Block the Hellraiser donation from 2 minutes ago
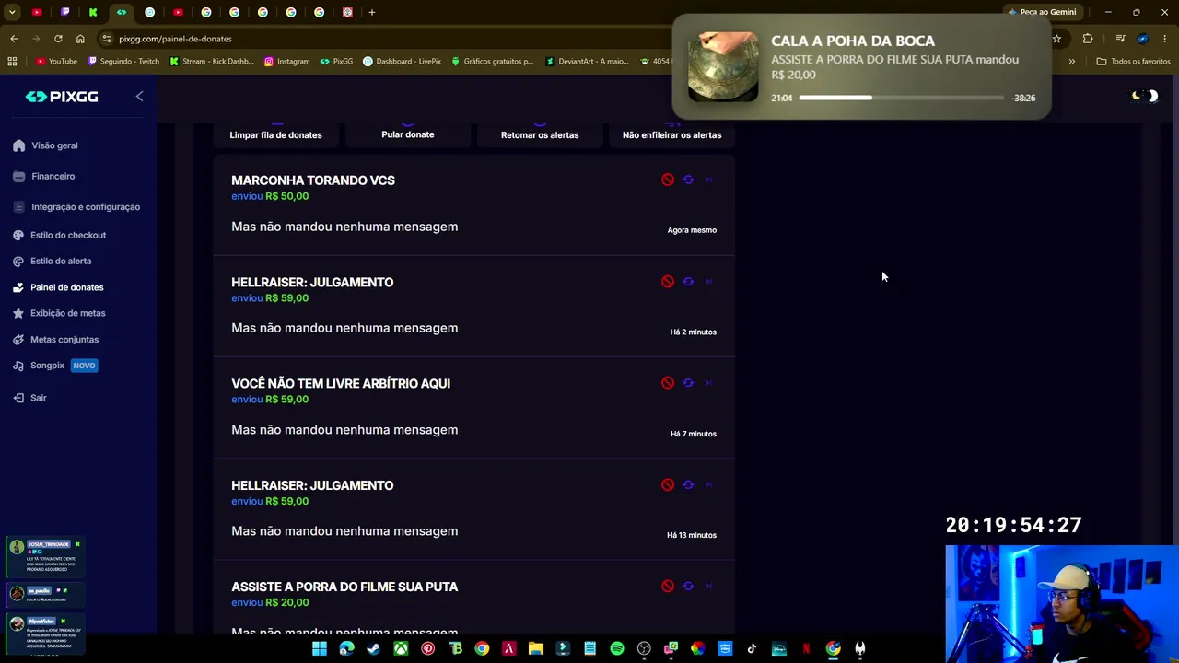The height and width of the screenshot is (663, 1179). click(668, 282)
